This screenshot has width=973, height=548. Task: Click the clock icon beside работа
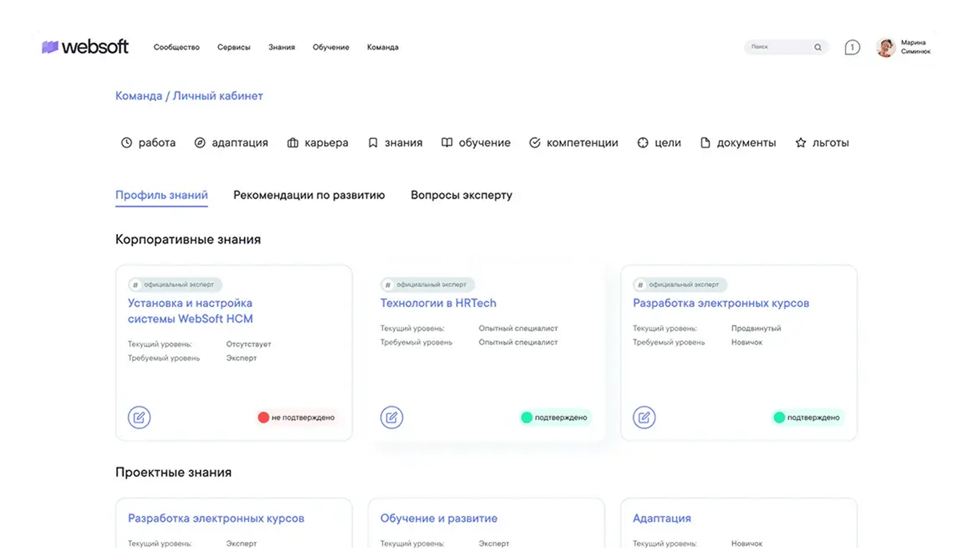click(x=126, y=143)
